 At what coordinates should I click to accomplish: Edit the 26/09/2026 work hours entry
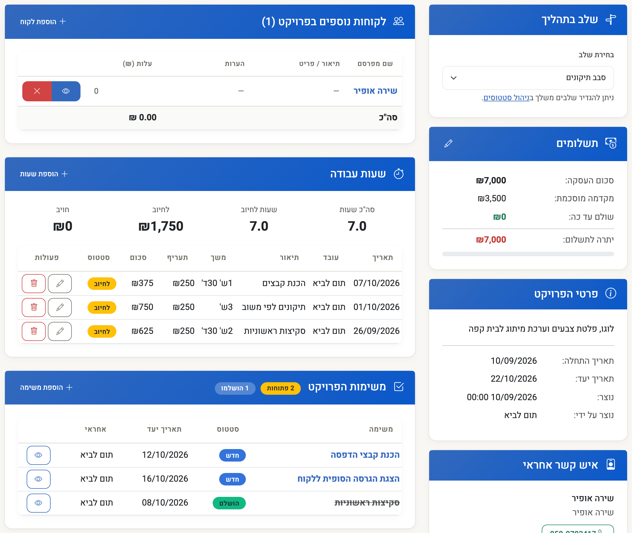click(x=60, y=331)
